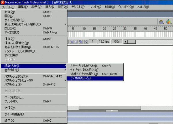The height and width of the screenshot is (124, 173).
Task: Choose サイトから開く(F)... menu entry
Action: tap(34, 20)
